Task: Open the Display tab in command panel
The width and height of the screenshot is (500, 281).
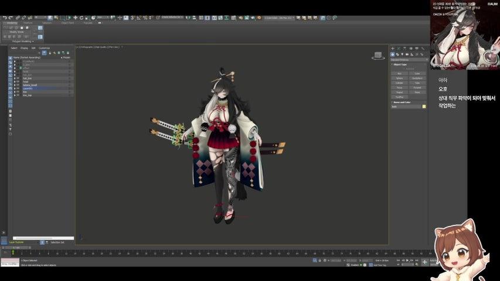Action: click(417, 49)
